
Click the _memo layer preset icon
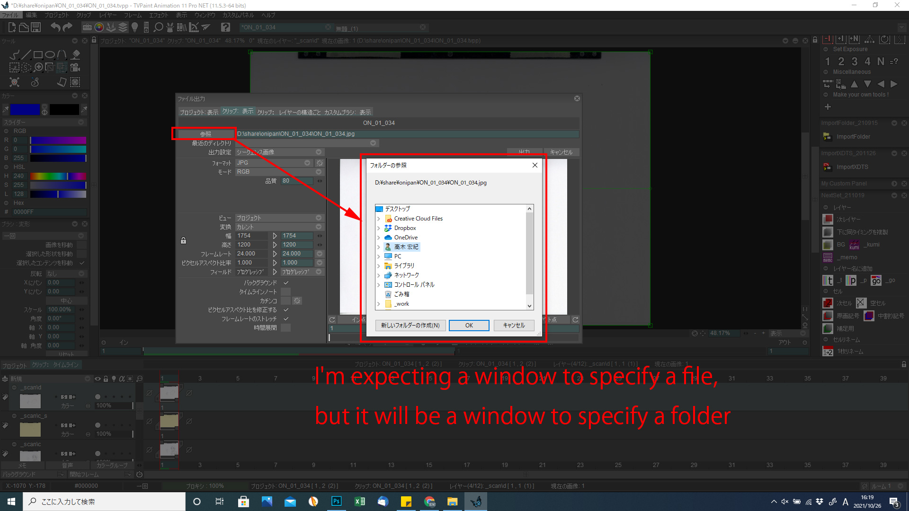pos(828,257)
